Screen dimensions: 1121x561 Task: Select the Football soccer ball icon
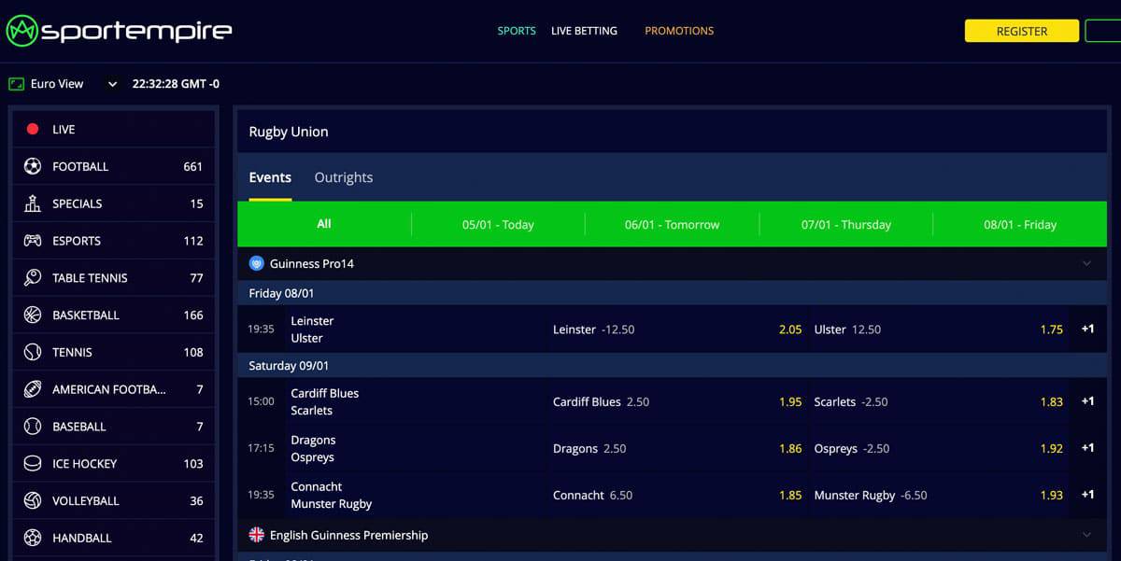coord(33,166)
